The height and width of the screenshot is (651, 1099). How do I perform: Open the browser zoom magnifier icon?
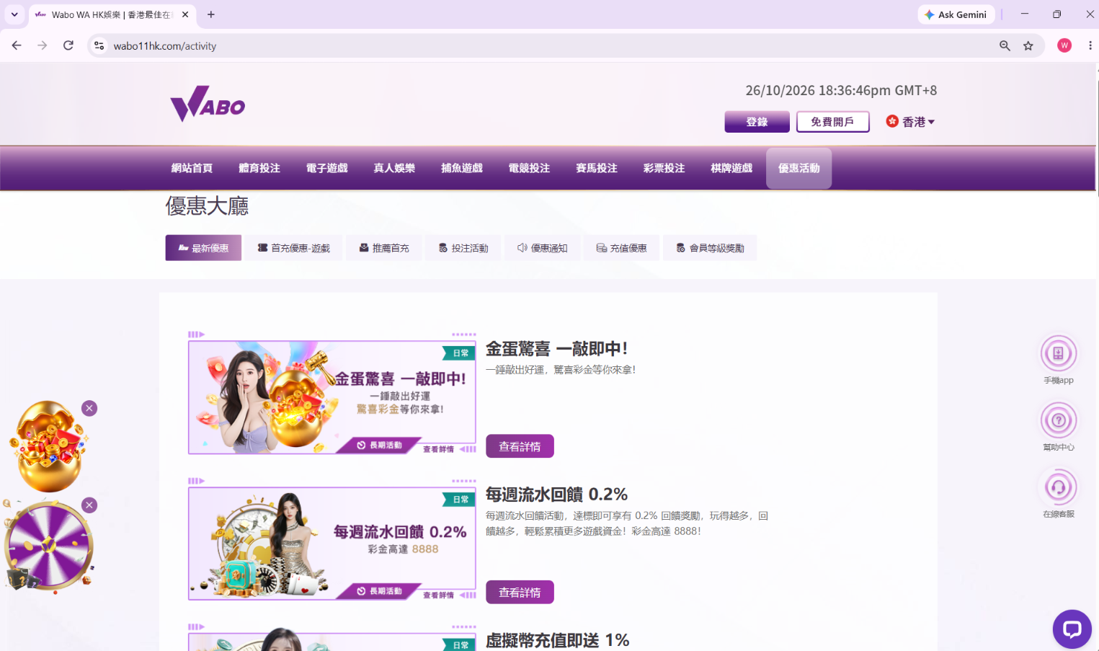1005,45
